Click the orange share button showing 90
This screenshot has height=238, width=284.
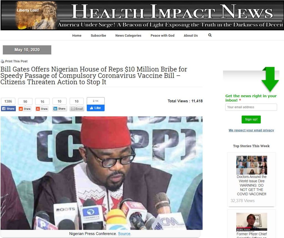pos(25,108)
